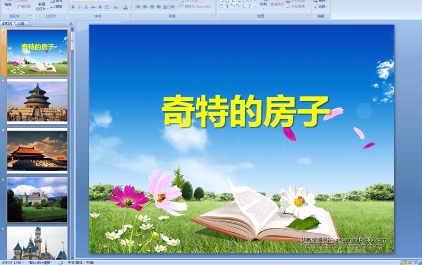The width and height of the screenshot is (422, 265).
Task: Close the slide thumbnails pane
Action: (x=71, y=24)
